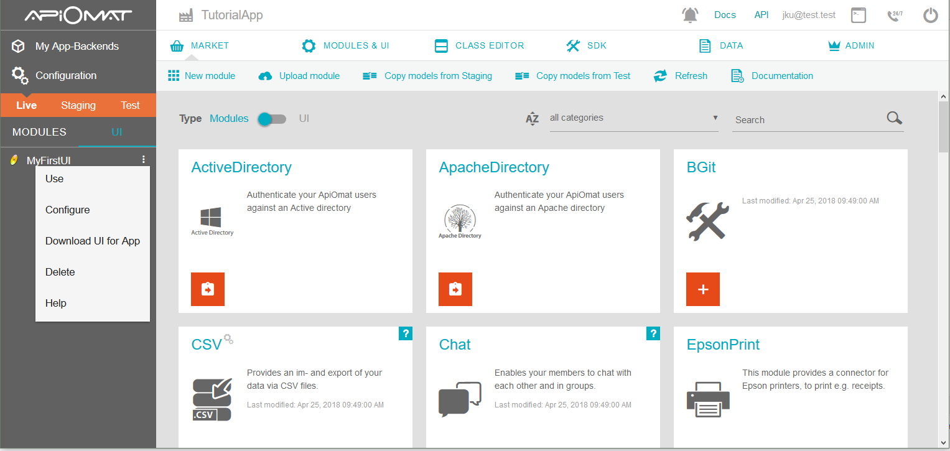Open the Chat module title
This screenshot has height=451, width=950.
(x=455, y=345)
